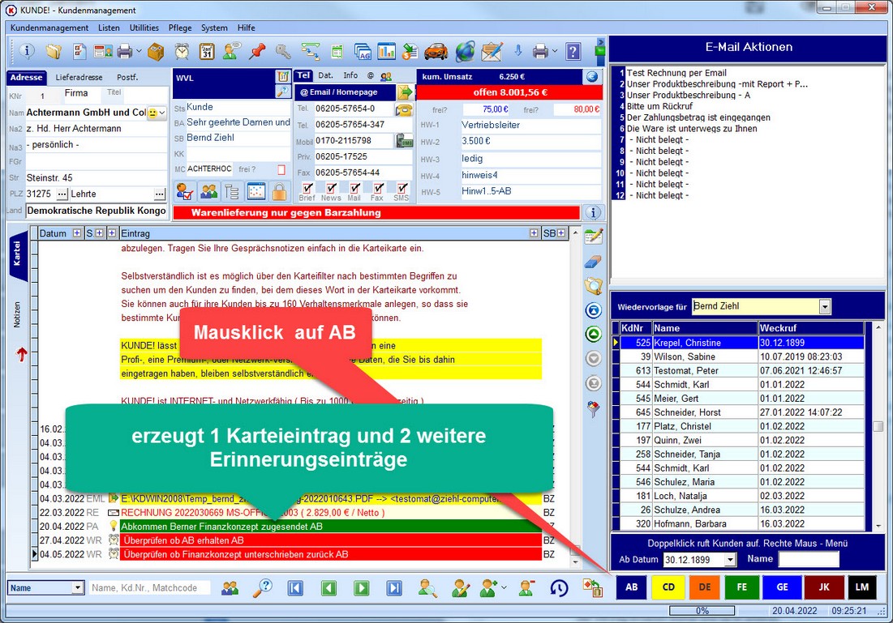Click the telephone dial icon beside first number
This screenshot has height=623, width=893.
point(403,109)
